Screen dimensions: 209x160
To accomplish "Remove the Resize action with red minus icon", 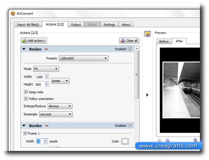I will [46, 49].
